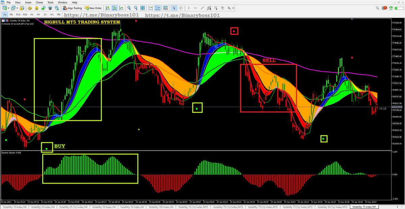Click the green LVL signal icon
Image resolution: width=405 pixels, height=209 pixels.
tap(391, 8)
